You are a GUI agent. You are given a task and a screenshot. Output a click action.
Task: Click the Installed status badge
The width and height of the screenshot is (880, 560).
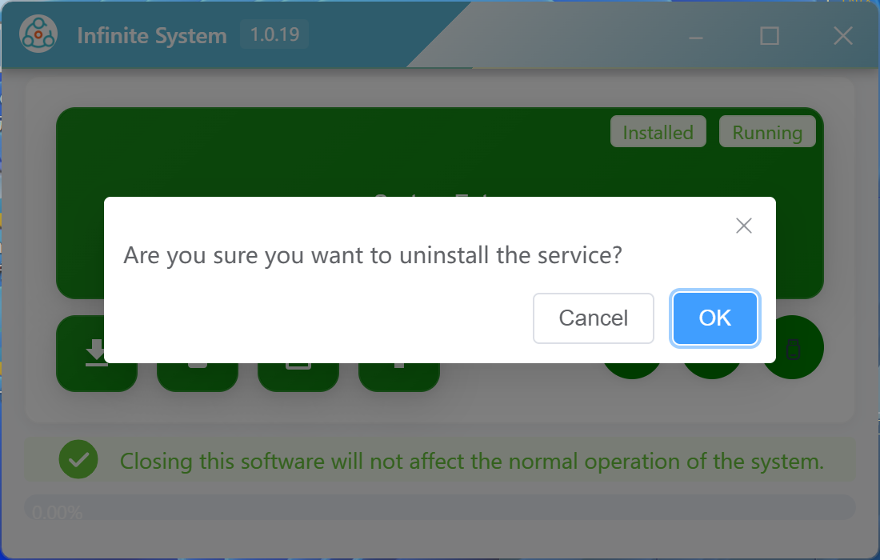click(658, 132)
